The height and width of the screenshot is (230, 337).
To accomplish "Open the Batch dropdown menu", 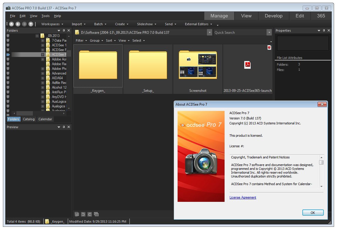I will click(100, 24).
